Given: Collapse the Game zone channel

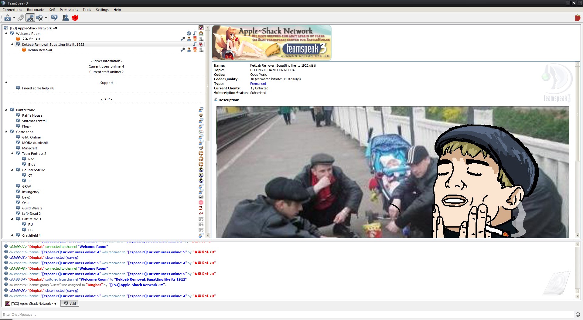Looking at the screenshot, I should (6, 132).
